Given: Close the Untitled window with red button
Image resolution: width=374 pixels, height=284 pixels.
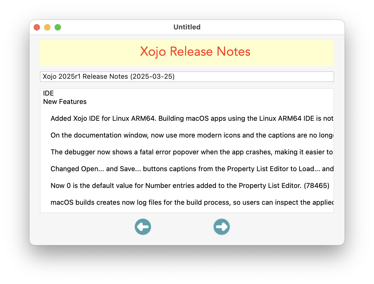Looking at the screenshot, I should click(37, 27).
